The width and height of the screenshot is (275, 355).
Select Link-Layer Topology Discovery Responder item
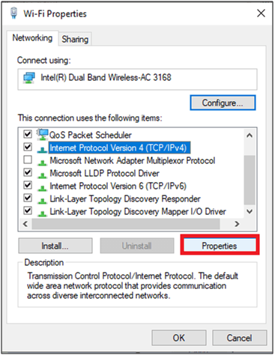[125, 198]
